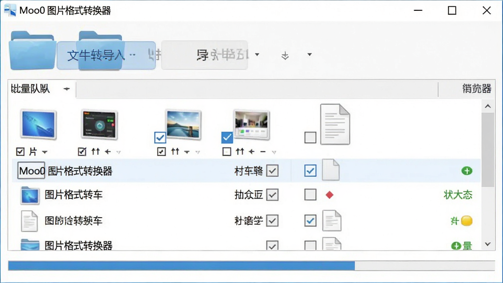Click the Moo0 app icon in title bar
The image size is (503, 283).
[10, 10]
